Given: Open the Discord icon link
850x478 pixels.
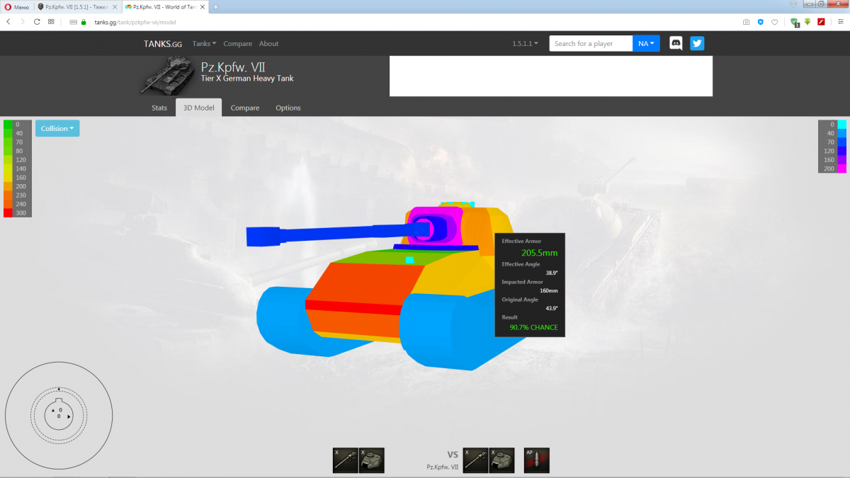Looking at the screenshot, I should [676, 43].
